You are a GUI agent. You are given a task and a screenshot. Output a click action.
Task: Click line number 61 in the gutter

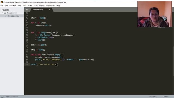pos(27,64)
